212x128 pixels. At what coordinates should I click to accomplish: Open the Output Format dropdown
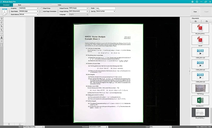click(x=78, y=8)
